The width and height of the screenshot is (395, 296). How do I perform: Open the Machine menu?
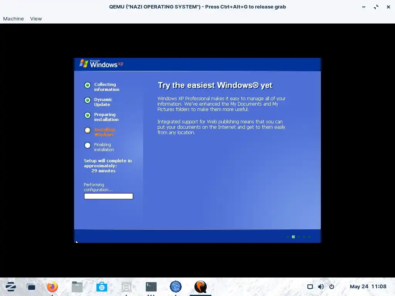pos(14,18)
